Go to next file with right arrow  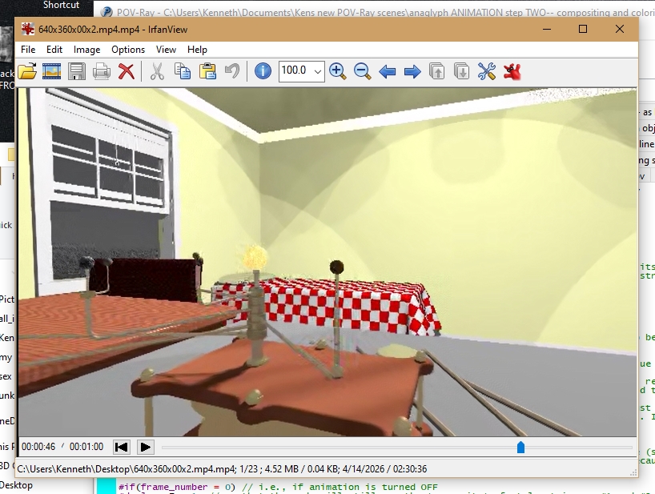point(412,71)
